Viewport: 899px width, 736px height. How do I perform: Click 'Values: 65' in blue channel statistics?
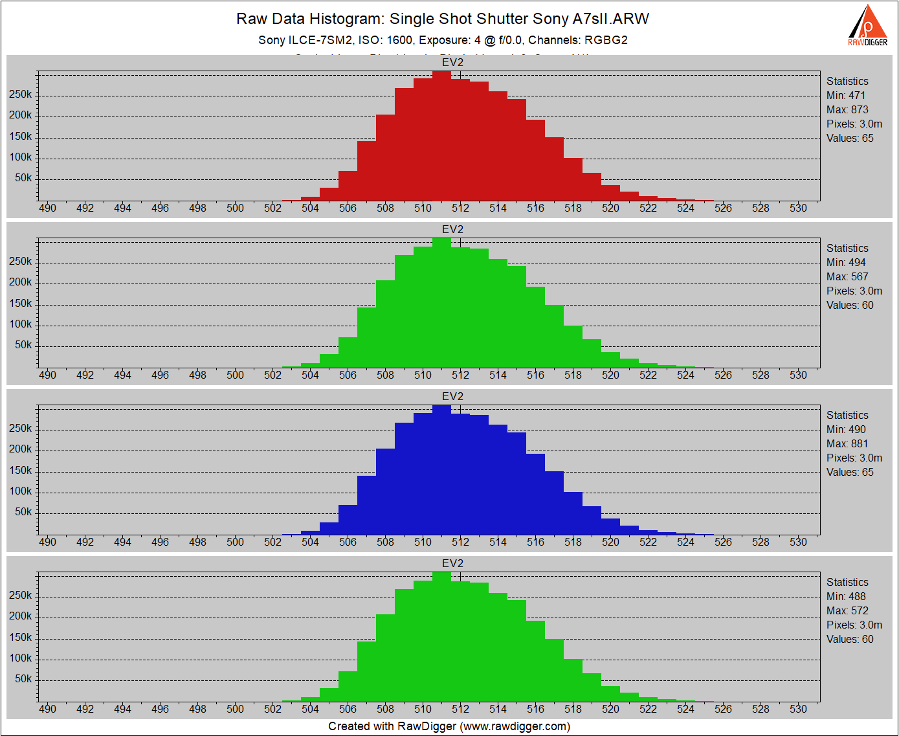pyautogui.click(x=850, y=472)
